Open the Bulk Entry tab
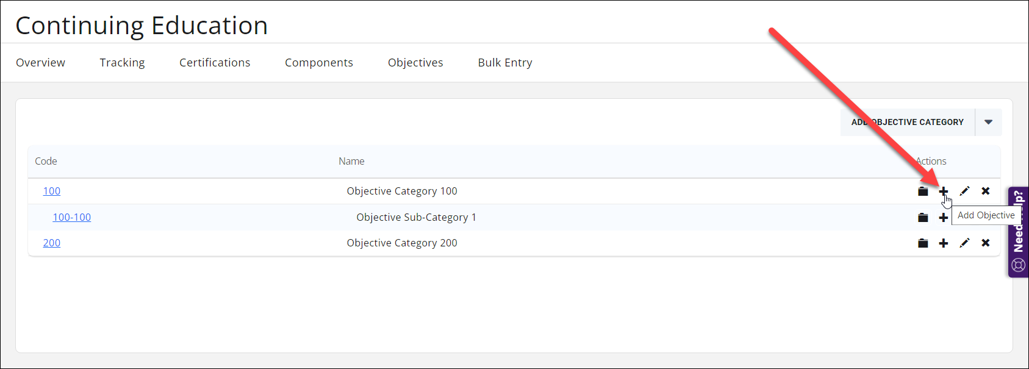 tap(505, 62)
